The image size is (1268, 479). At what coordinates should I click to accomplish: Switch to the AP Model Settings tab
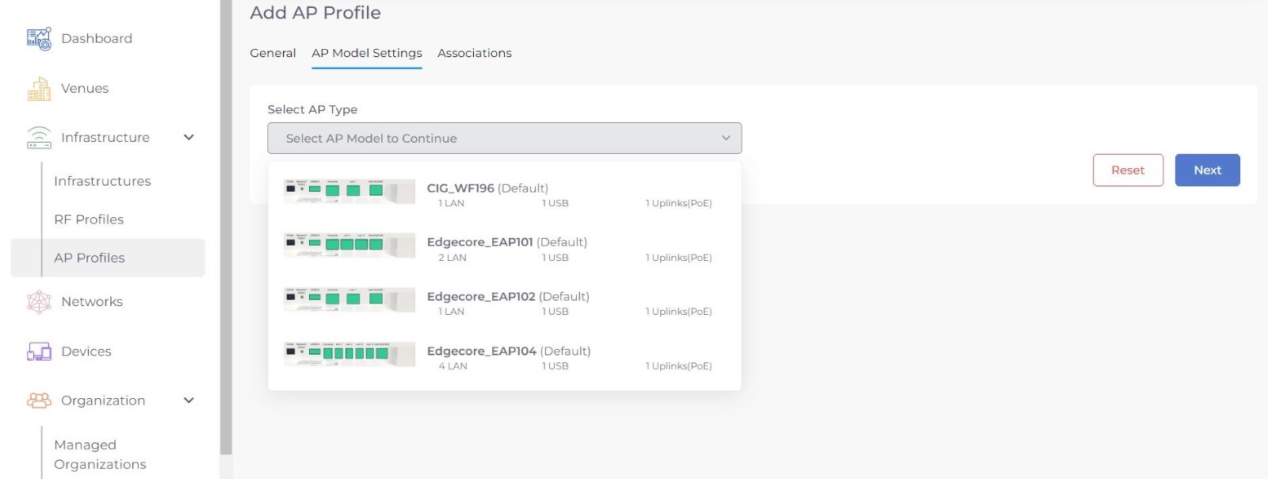(367, 53)
